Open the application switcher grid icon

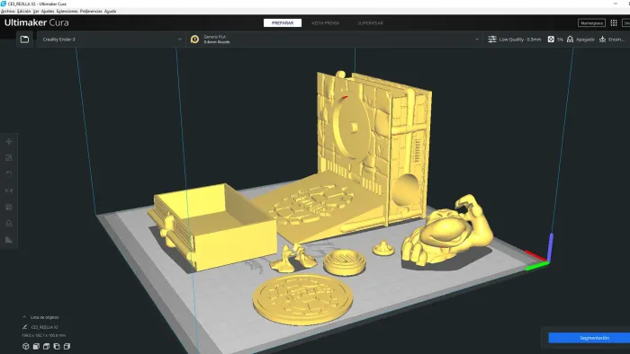pyautogui.click(x=614, y=22)
